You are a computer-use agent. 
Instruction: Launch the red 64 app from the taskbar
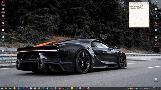click(60, 88)
